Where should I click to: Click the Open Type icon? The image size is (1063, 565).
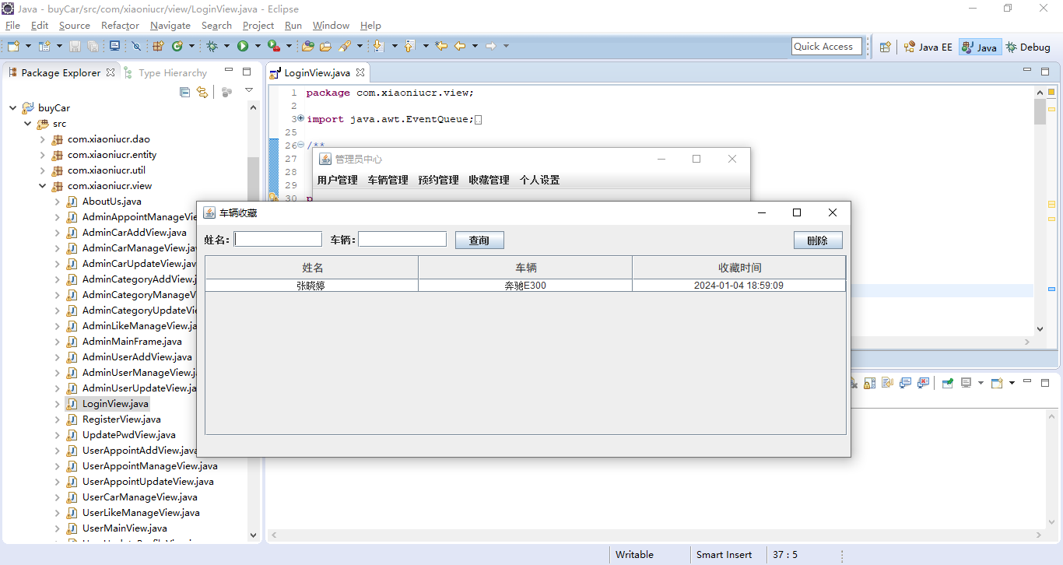tap(308, 46)
